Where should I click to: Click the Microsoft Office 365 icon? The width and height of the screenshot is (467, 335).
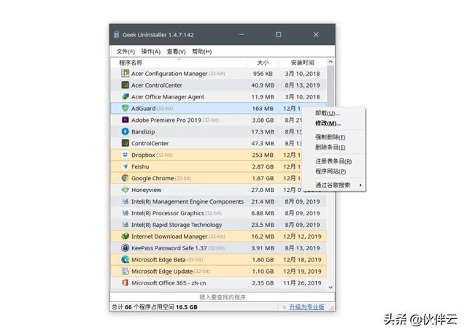click(x=125, y=282)
